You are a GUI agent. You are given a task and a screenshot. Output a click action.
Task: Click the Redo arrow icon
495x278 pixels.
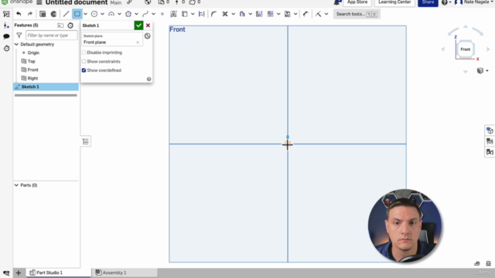click(30, 14)
